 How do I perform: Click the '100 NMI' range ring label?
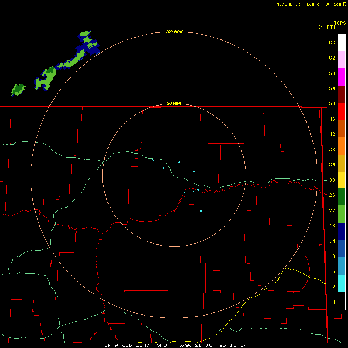coord(174,32)
